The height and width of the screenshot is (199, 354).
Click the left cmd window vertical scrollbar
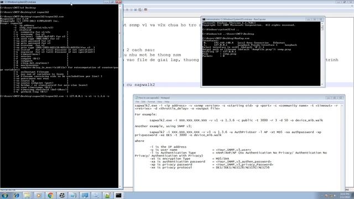coord(120,96)
